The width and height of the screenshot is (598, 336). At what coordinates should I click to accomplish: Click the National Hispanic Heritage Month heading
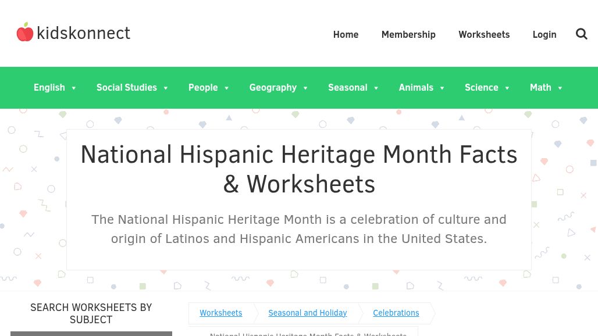tap(298, 169)
